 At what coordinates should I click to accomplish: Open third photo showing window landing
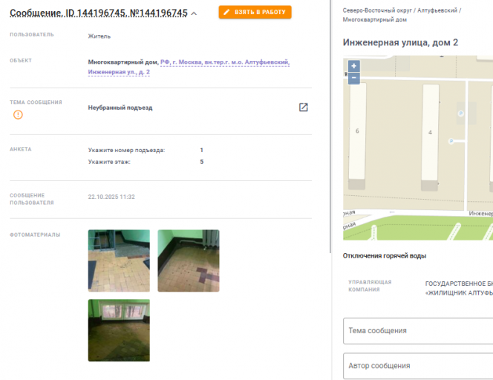click(x=119, y=330)
